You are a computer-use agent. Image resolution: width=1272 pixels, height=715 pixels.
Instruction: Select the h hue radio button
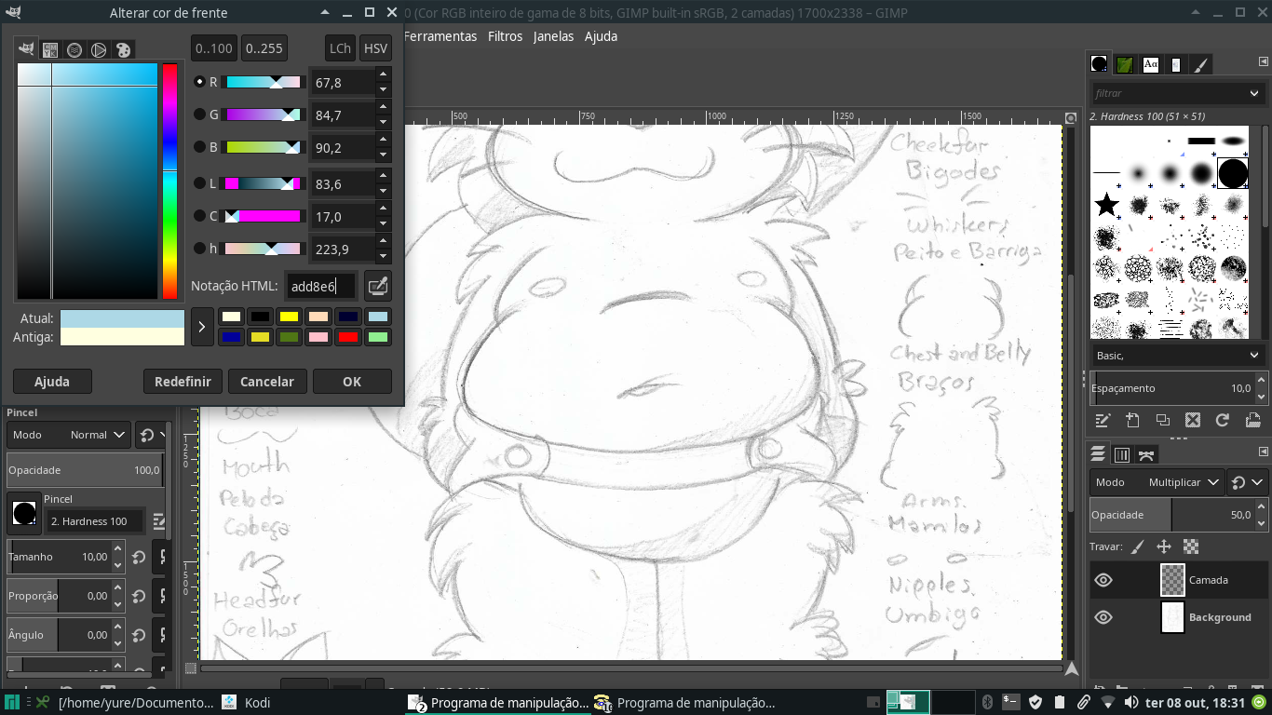coord(199,249)
